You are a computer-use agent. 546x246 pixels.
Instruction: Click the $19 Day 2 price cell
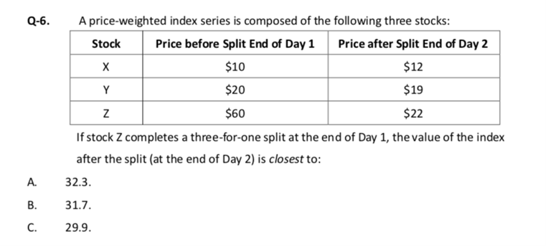tap(413, 89)
